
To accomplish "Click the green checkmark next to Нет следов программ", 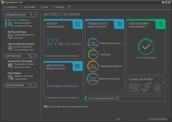I will coord(117,99).
